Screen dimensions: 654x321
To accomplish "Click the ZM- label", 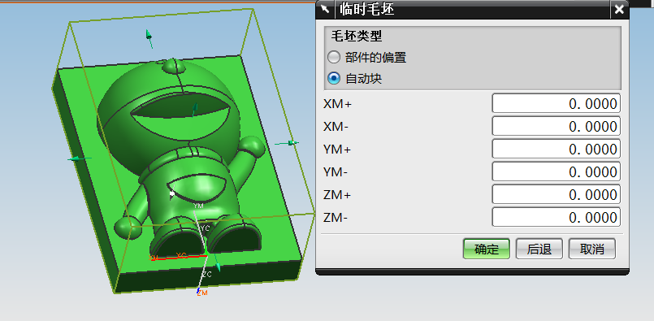I will (x=336, y=217).
